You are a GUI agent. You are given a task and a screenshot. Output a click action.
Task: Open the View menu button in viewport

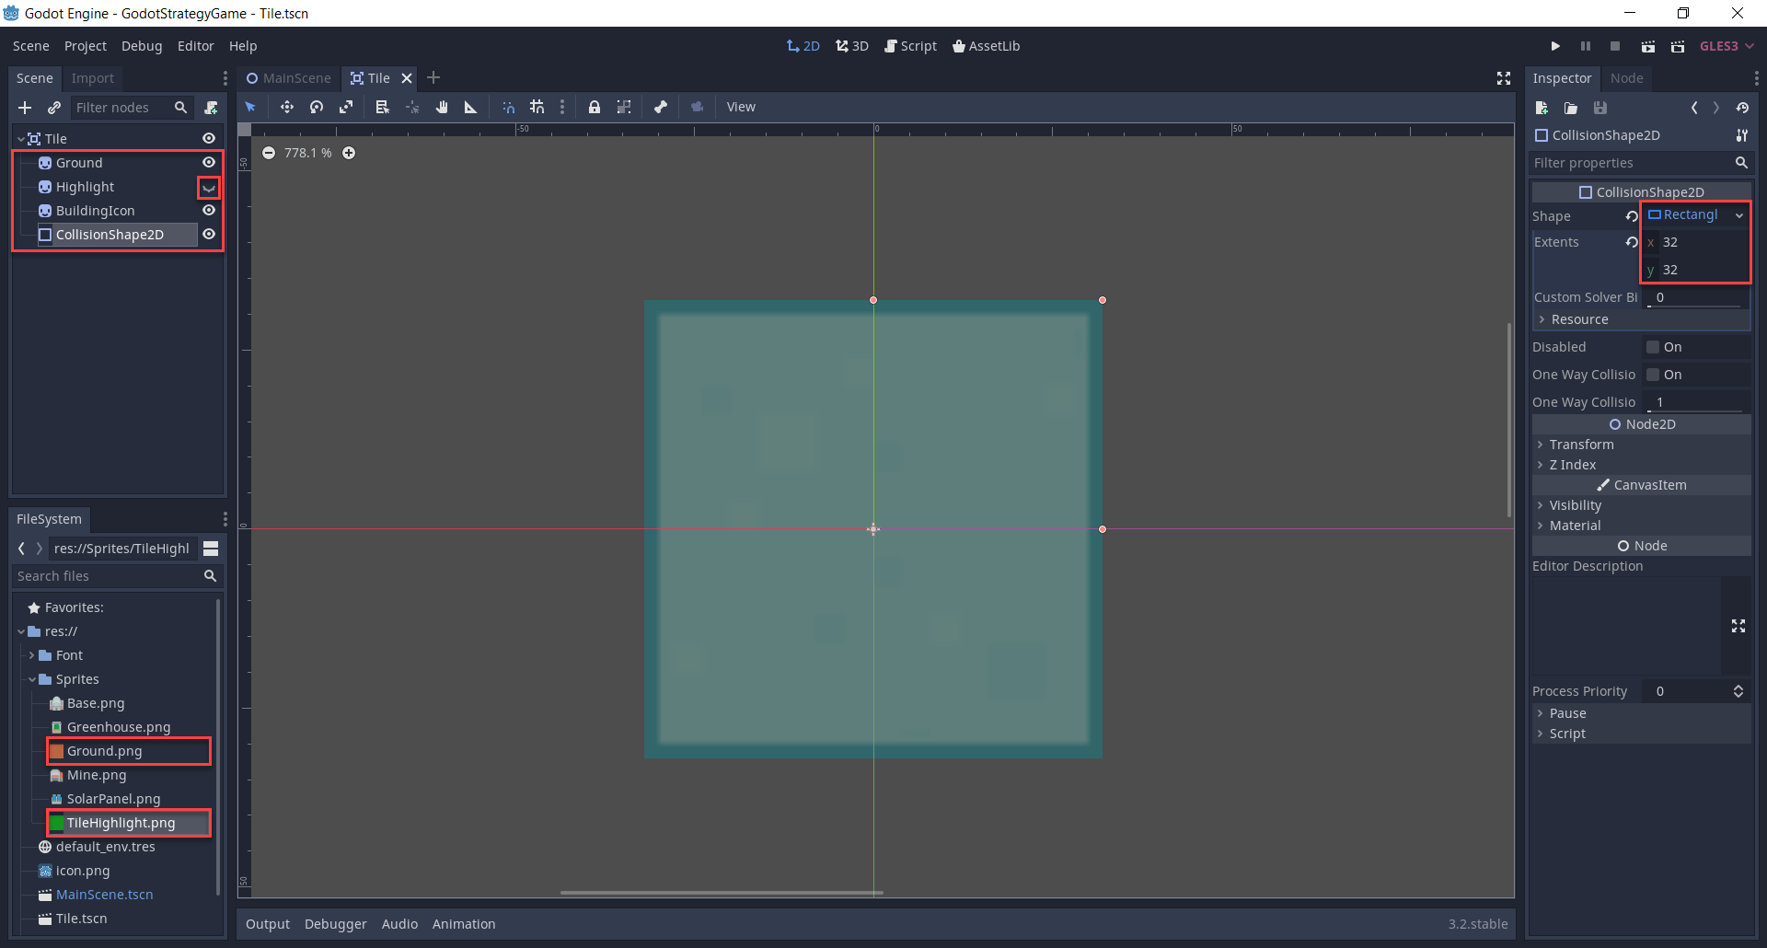[741, 108]
